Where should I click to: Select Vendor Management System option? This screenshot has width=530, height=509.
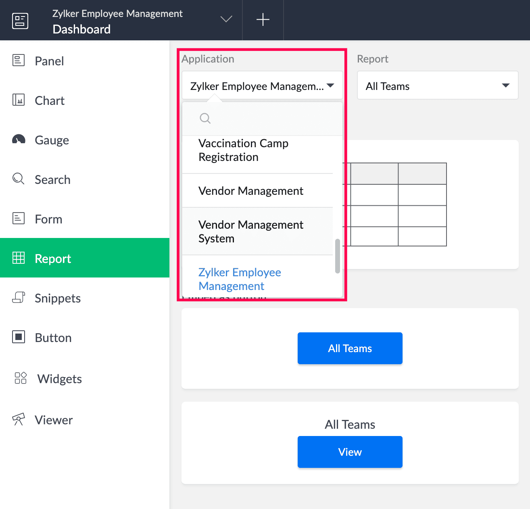pos(250,232)
